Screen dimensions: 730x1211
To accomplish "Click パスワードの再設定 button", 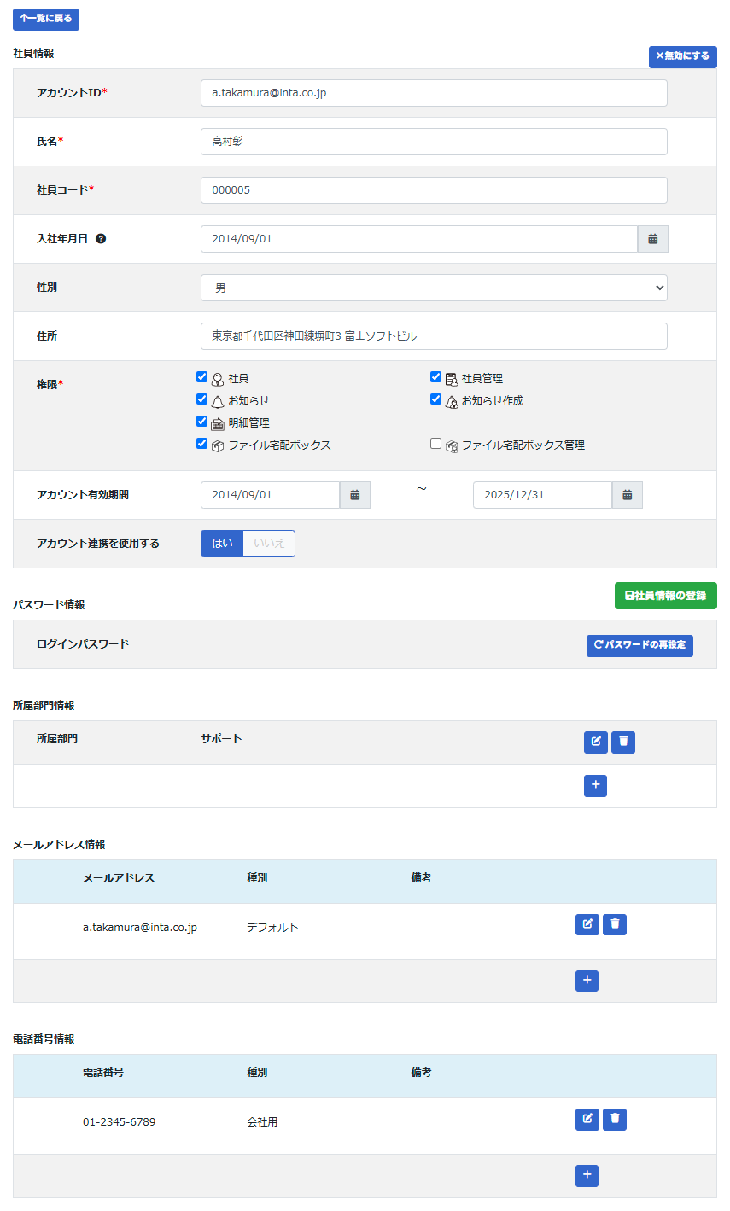I will click(639, 645).
